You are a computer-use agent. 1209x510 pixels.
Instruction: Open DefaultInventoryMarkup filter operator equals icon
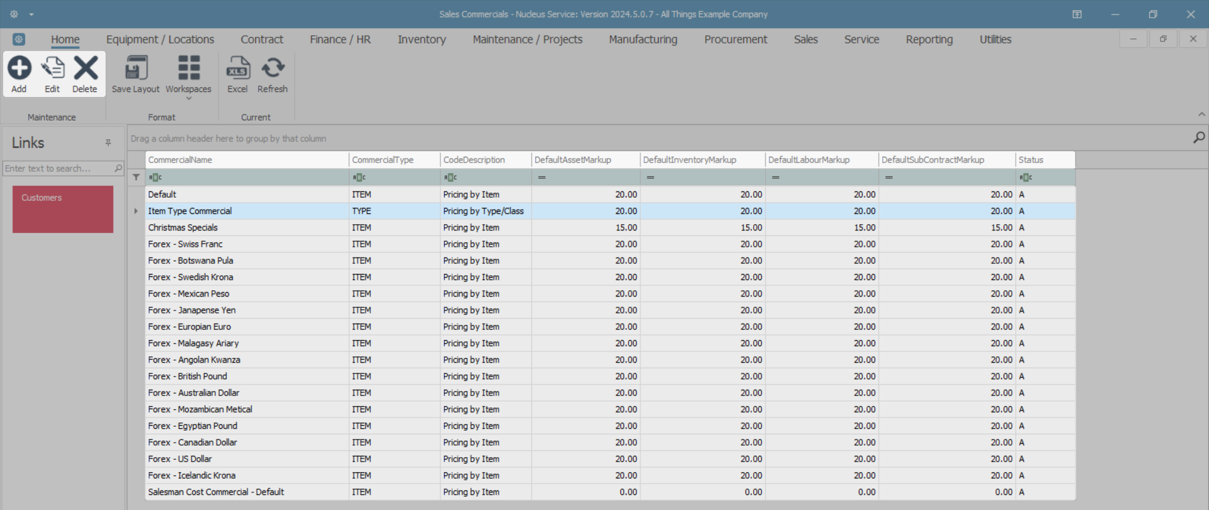point(650,178)
